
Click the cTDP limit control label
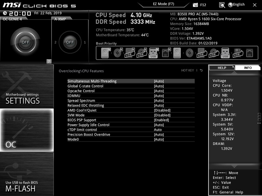[82, 130]
